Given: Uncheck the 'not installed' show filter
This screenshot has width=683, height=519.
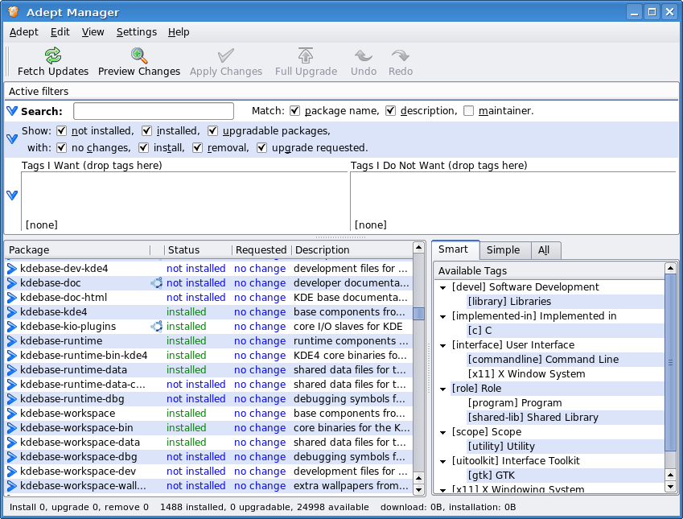Looking at the screenshot, I should point(62,130).
